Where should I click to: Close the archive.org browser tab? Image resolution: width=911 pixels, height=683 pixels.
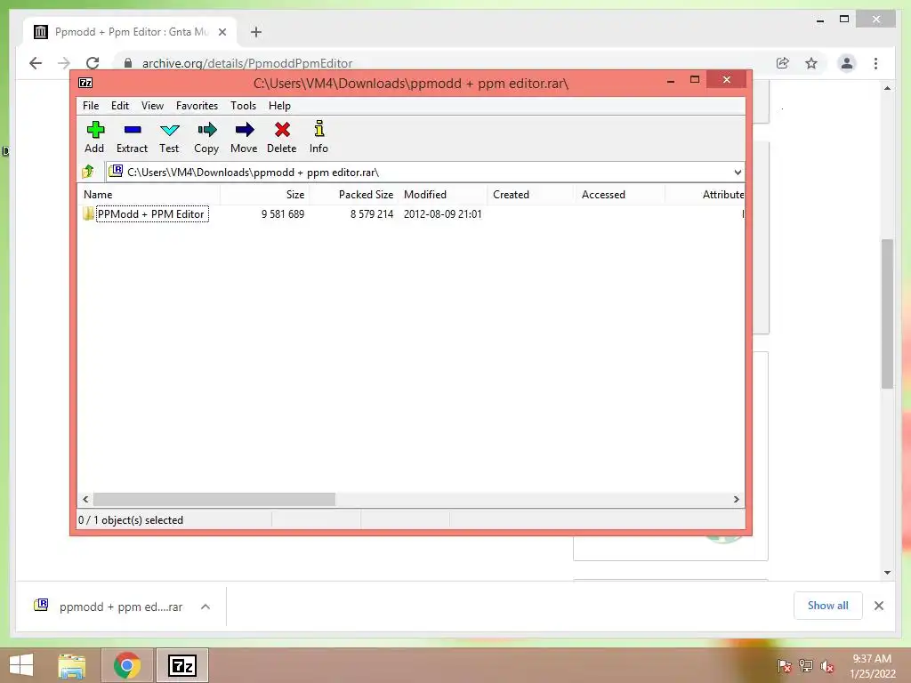click(x=222, y=32)
